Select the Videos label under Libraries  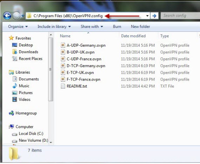[25, 99]
